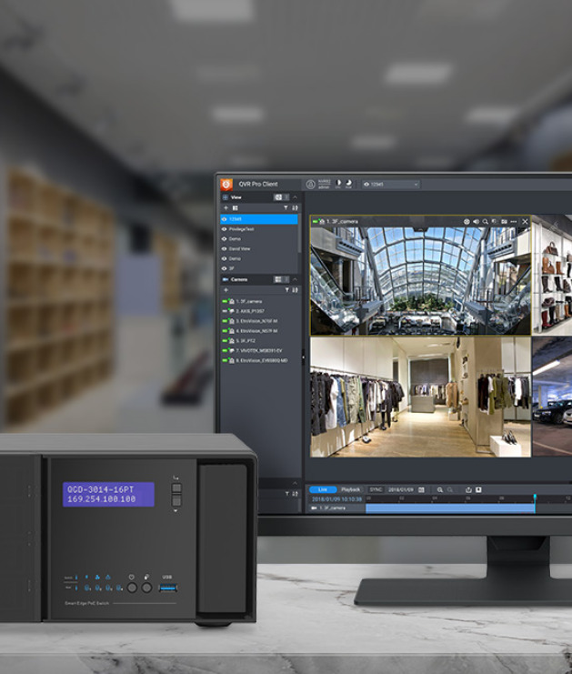This screenshot has height=674, width=572.
Task: Click the filter icon in View panel
Action: [x=287, y=208]
